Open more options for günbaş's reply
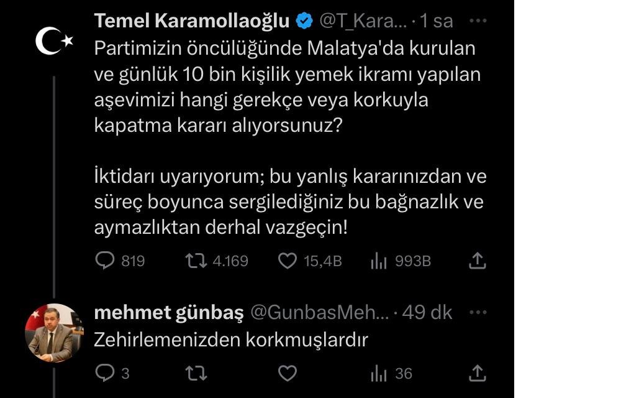This screenshot has height=398, width=621. [478, 312]
